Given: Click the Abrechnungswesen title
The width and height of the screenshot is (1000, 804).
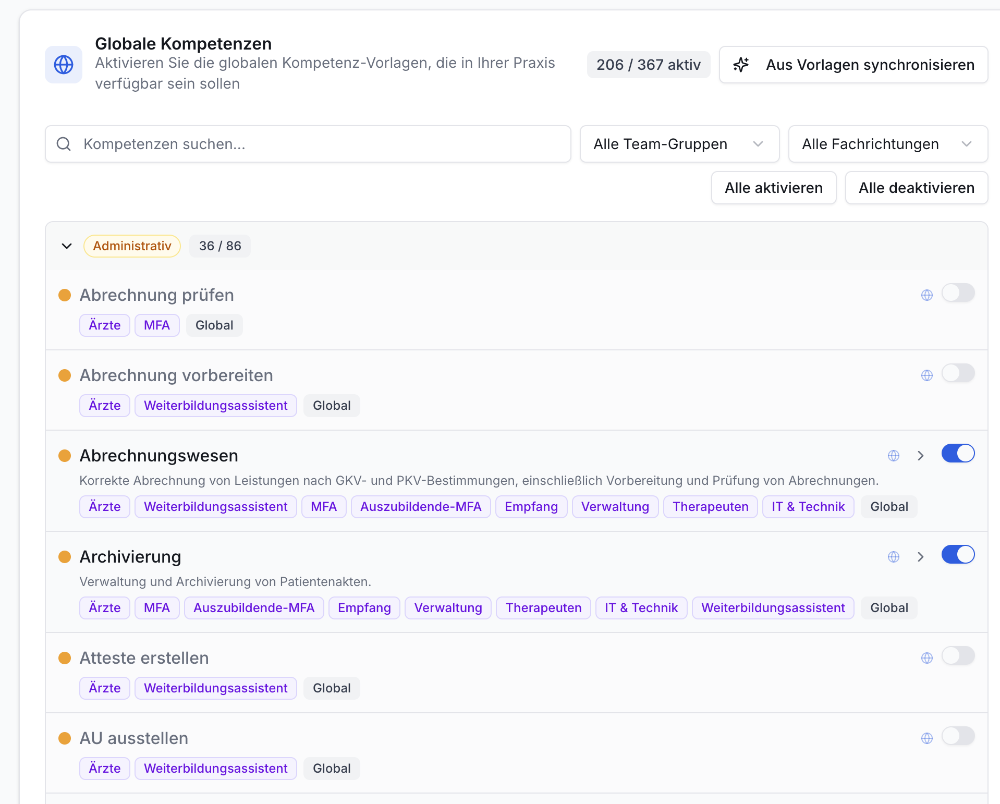Looking at the screenshot, I should (158, 456).
